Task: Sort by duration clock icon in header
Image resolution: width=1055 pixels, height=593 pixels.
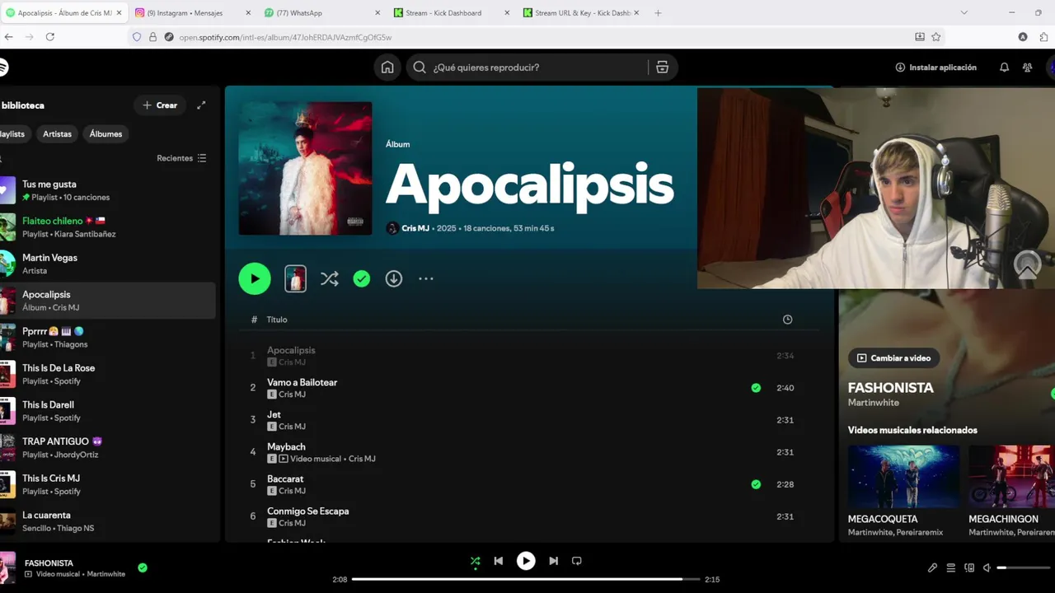Action: (x=787, y=320)
